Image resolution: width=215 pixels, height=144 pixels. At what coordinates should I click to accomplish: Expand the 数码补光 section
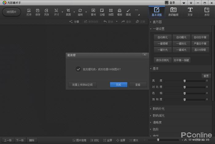click(158, 109)
